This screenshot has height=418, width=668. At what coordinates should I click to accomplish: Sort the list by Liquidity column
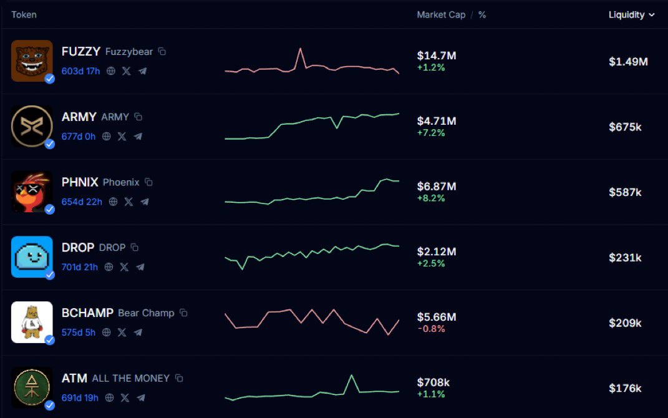(631, 15)
